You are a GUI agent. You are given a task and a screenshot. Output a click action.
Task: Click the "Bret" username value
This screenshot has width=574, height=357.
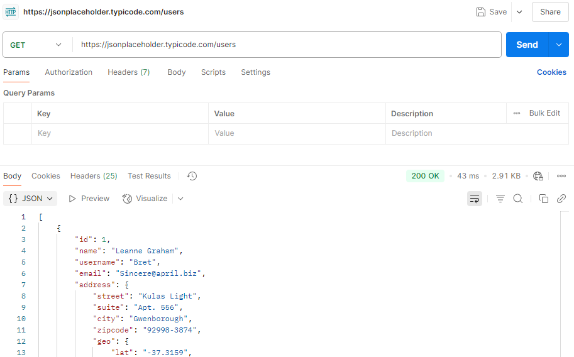[143, 262]
